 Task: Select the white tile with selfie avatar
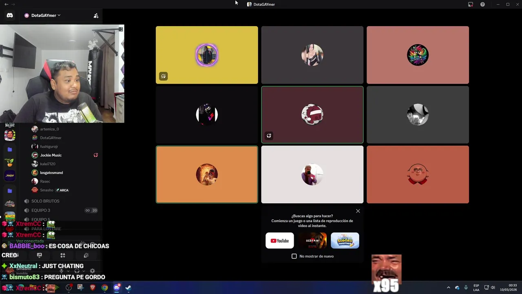click(x=312, y=174)
